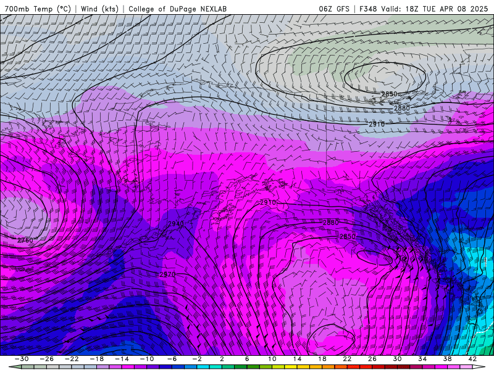
Task: Click the 38 temperature scale value
Action: (x=447, y=359)
